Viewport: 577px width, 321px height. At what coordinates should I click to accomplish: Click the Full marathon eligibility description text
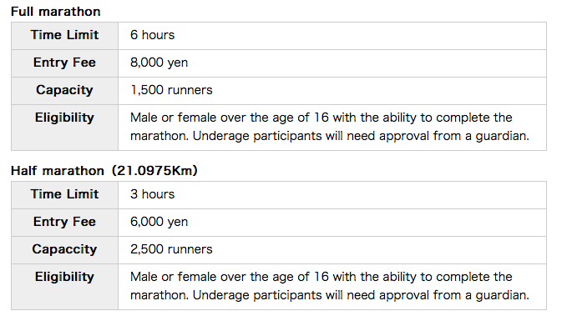click(x=329, y=127)
